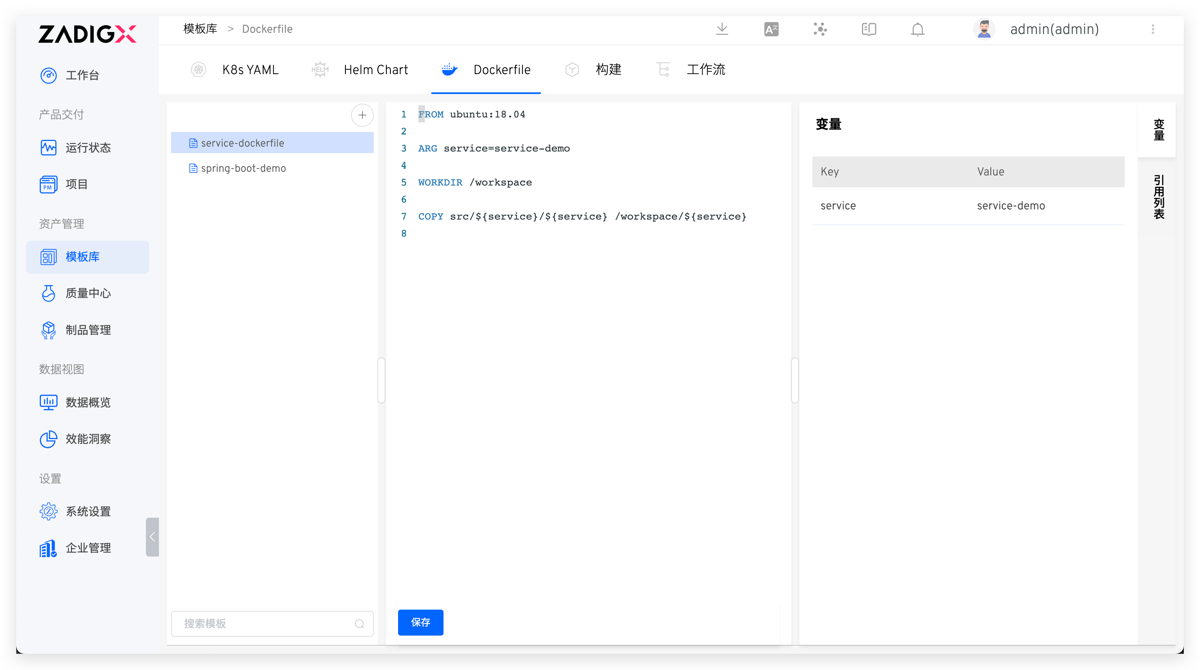Select 质量中心 in sidebar
The width and height of the screenshot is (1200, 670).
pos(88,293)
